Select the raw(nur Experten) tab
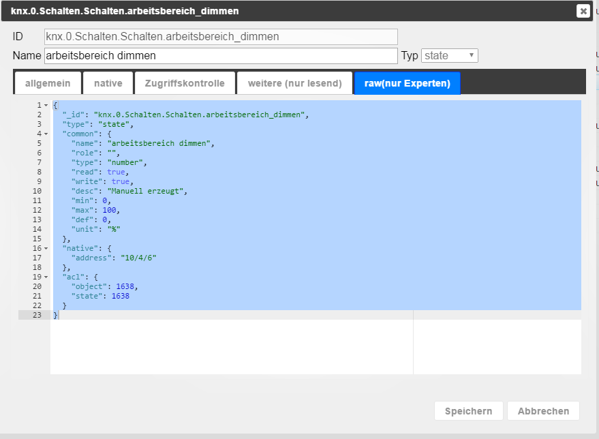Viewport: 599px width, 439px height. 408,83
